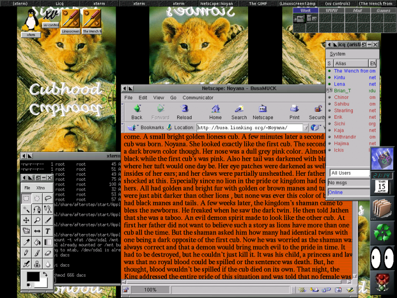Select the Magnify tool in GIMP toolbox
This screenshot has height=298, width=397.
(37, 221)
